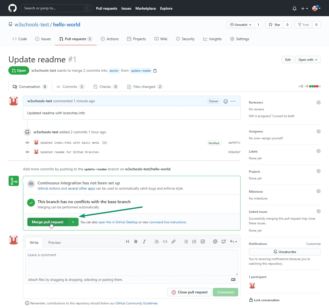Switch to the Files changed tab
This screenshot has height=308, width=329.
point(144,87)
